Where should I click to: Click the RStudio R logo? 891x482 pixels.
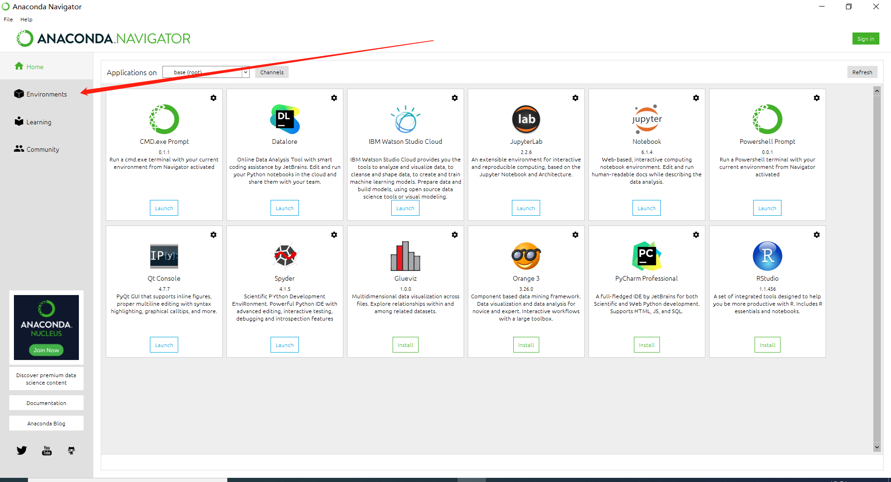[x=768, y=256]
